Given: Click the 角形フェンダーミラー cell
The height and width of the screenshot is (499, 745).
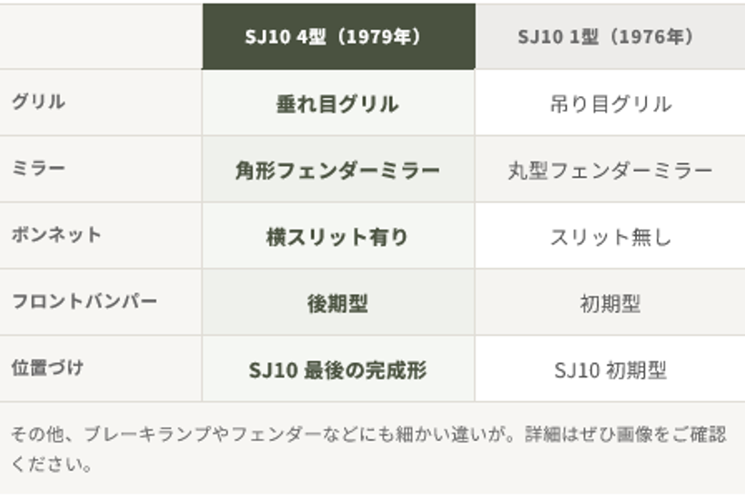Looking at the screenshot, I should pos(338,169).
